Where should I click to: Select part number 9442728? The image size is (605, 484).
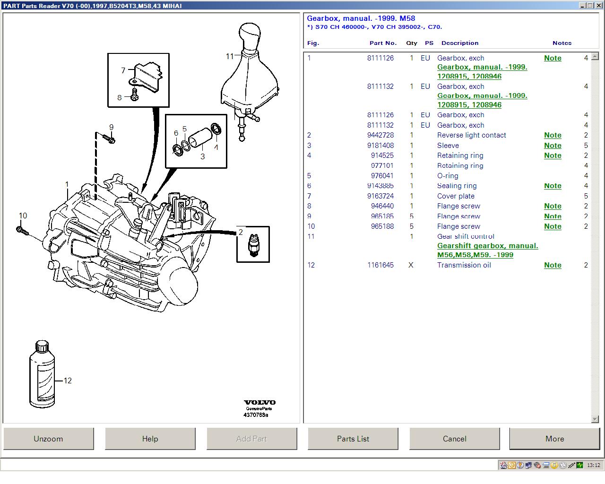coord(380,135)
